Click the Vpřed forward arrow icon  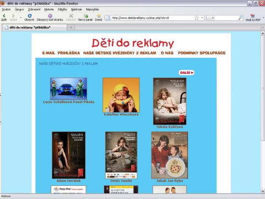tap(13, 16)
